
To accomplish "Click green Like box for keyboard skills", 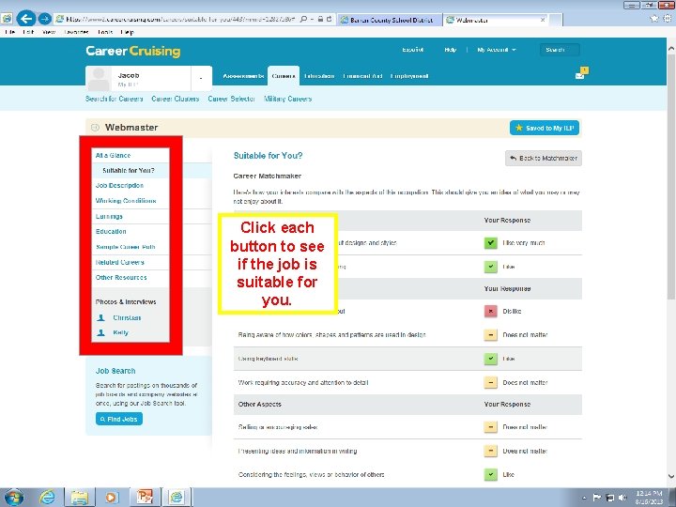I will tap(491, 359).
